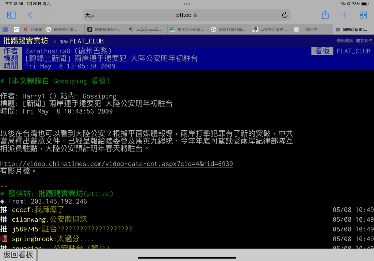Select the 馬英九一軌政 tab
374x261 pixels.
(187, 30)
